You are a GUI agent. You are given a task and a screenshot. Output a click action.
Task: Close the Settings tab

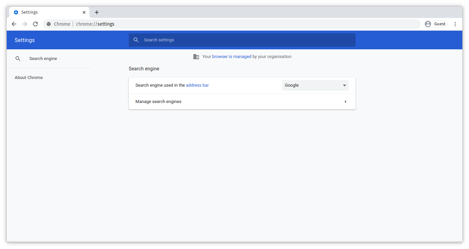pyautogui.click(x=84, y=12)
